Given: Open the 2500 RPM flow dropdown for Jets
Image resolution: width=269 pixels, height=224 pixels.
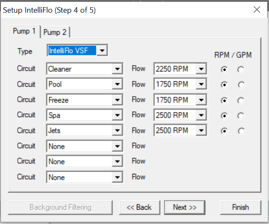Looking at the screenshot, I should pyautogui.click(x=180, y=131).
